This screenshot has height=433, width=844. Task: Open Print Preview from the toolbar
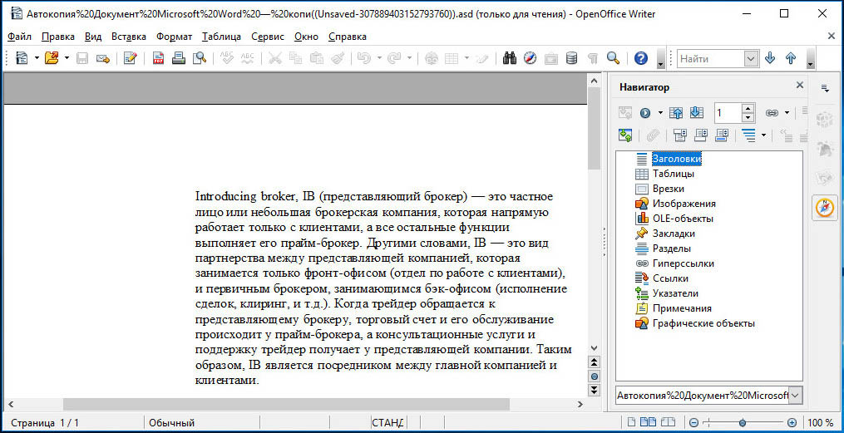pyautogui.click(x=199, y=58)
